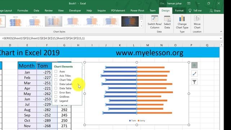
Task: Uncheck Legend checkbox
Action: click(56, 101)
